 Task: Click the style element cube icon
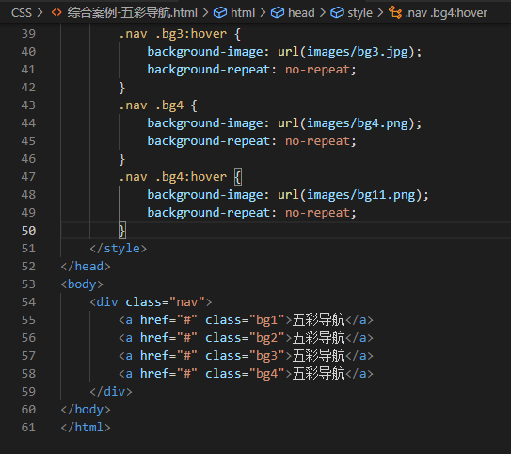coord(337,13)
